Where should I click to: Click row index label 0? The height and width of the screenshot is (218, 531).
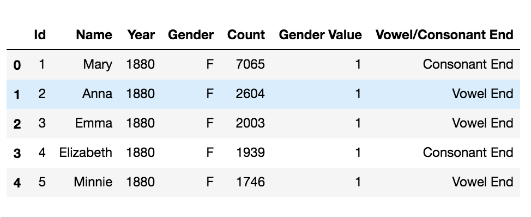pyautogui.click(x=17, y=65)
